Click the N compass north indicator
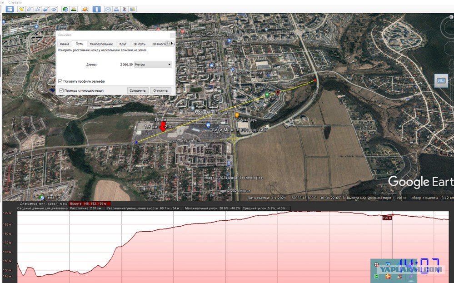The width and height of the screenshot is (454, 283). 451,17
